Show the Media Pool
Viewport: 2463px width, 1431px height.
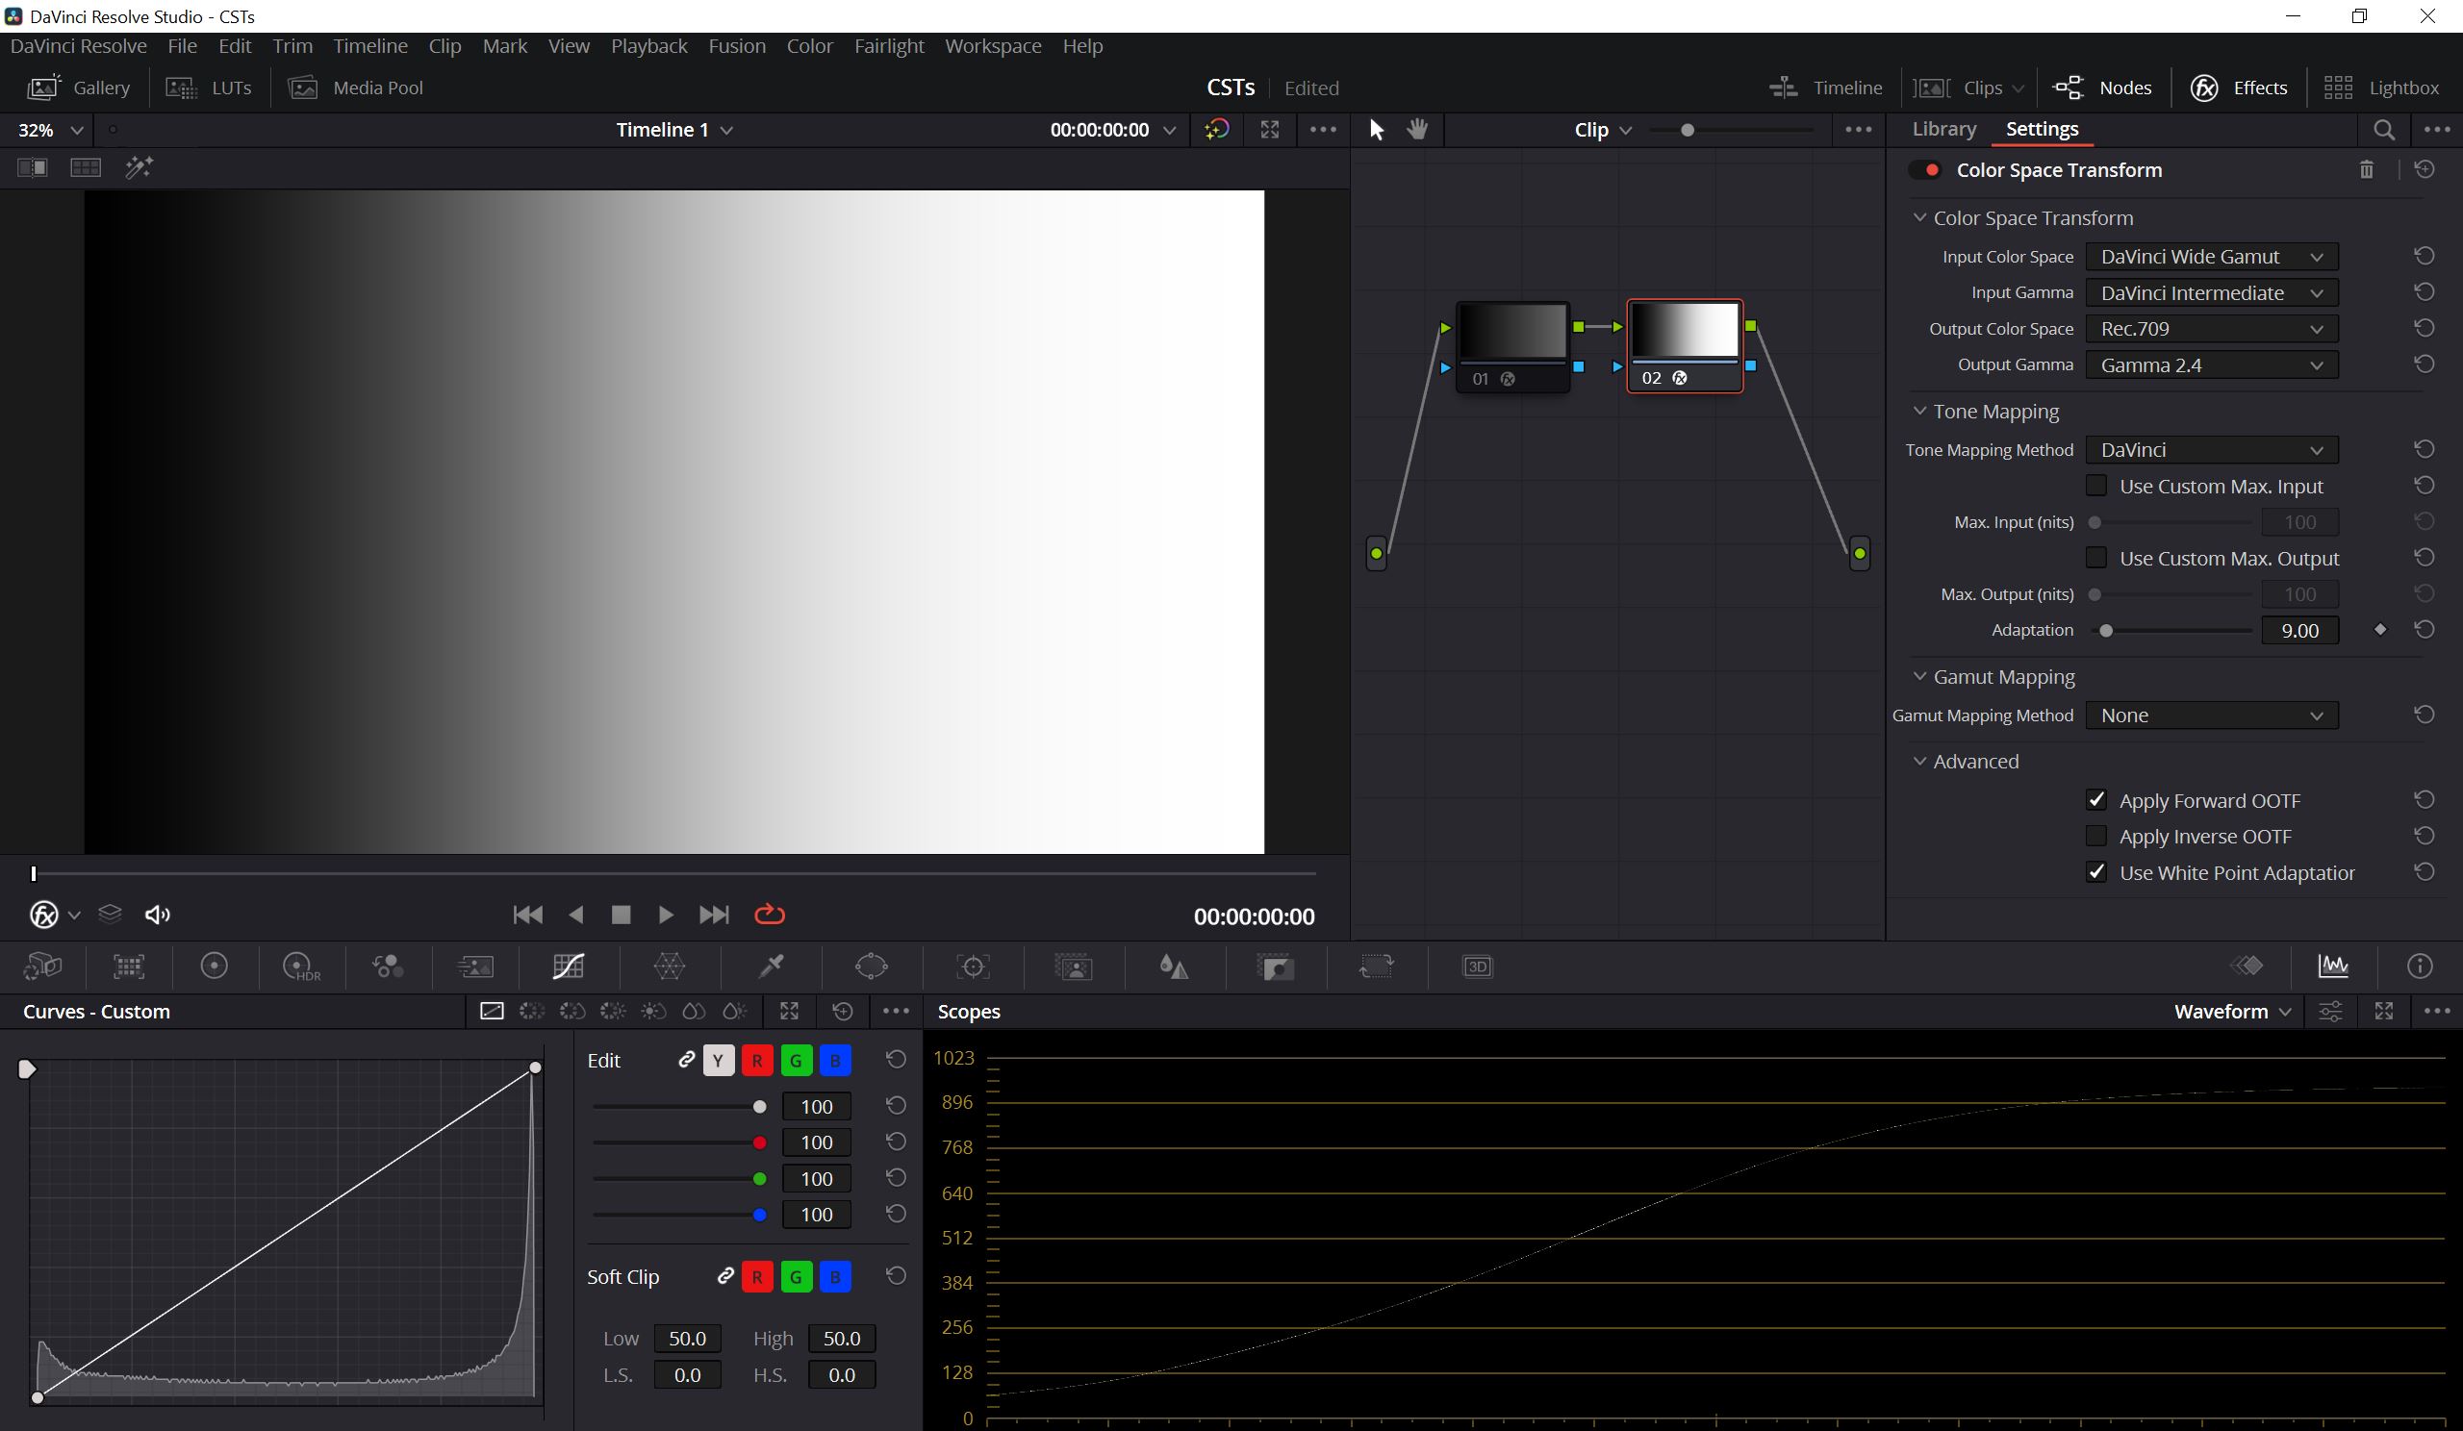[356, 88]
